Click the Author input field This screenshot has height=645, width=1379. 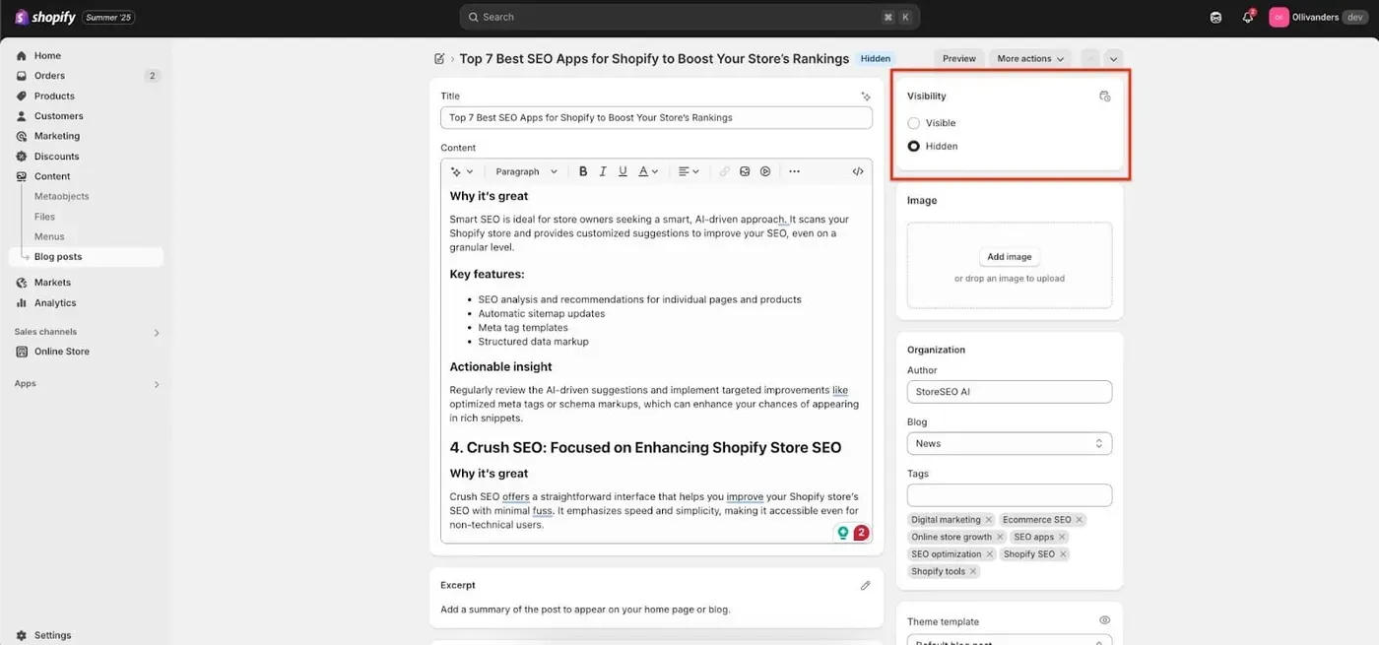[1010, 392]
